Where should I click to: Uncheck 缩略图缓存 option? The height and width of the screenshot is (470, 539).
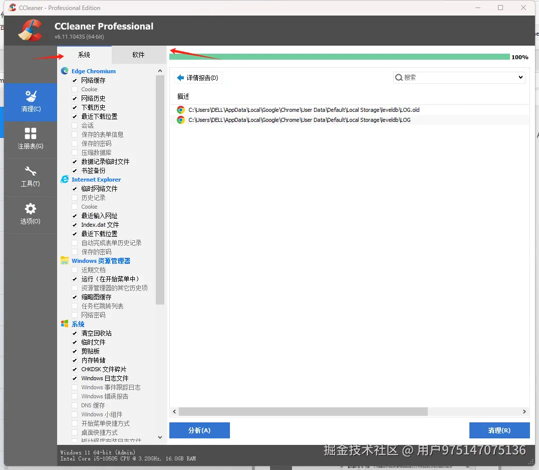click(75, 297)
